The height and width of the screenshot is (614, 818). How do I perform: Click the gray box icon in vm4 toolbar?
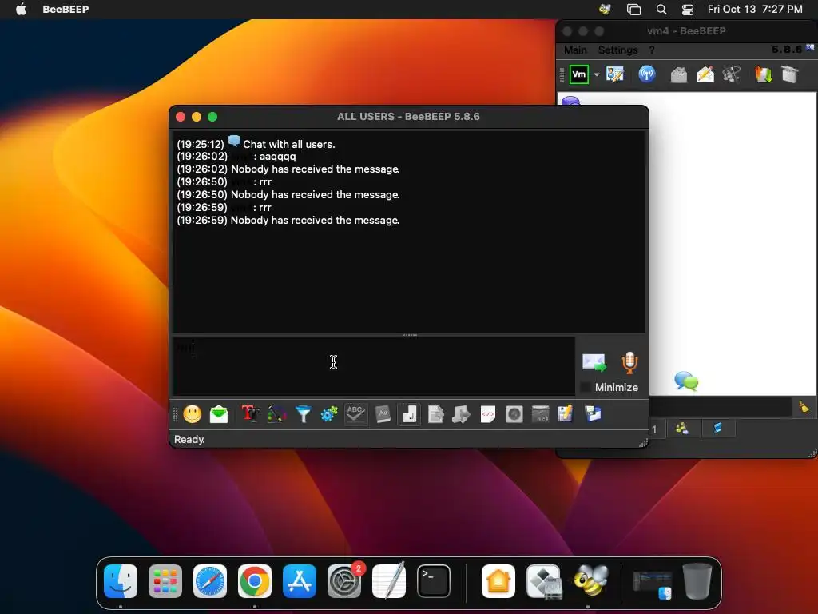click(790, 74)
